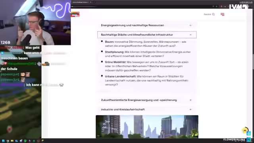Viewport: 254px width, 143px height.
Task: Open the Windows Start button in taskbar
Action: (x=3, y=141)
